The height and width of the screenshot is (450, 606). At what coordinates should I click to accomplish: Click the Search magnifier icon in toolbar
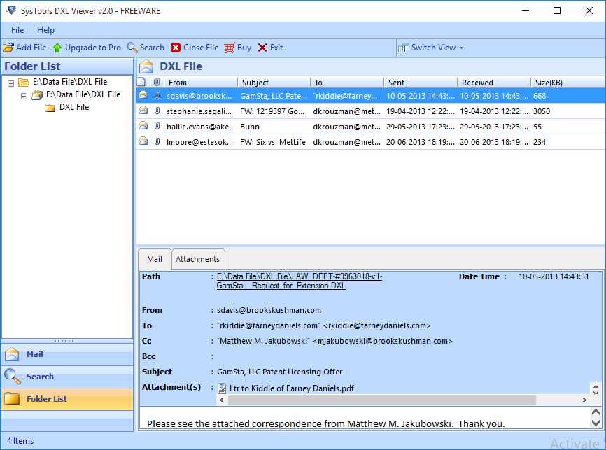pos(132,48)
